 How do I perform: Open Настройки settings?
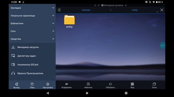click(48, 86)
